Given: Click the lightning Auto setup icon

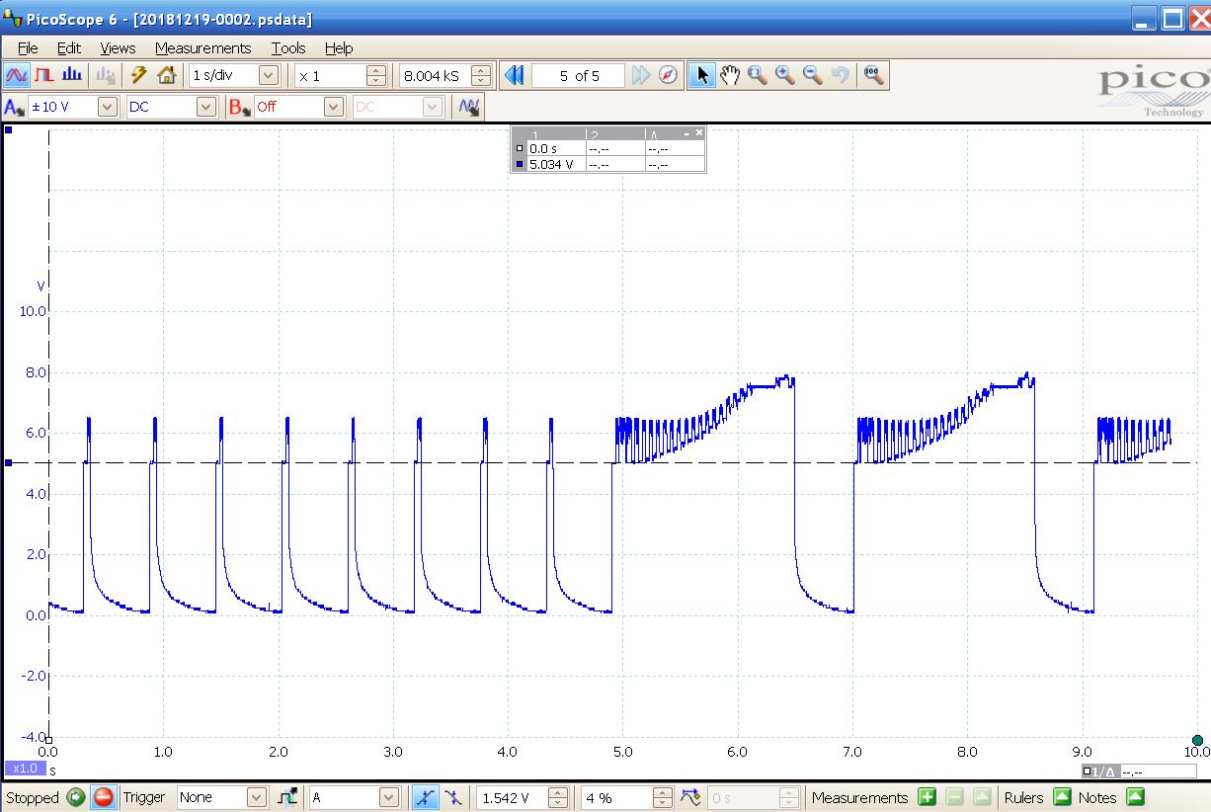Looking at the screenshot, I should (x=139, y=75).
